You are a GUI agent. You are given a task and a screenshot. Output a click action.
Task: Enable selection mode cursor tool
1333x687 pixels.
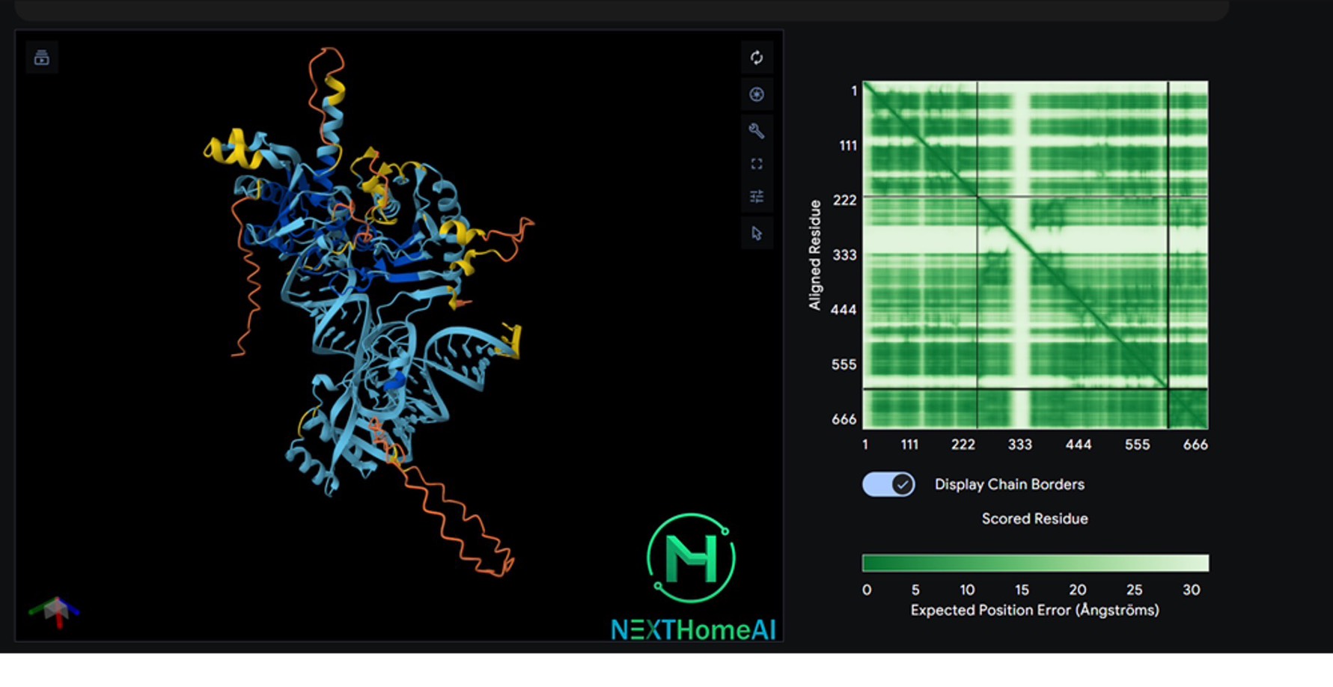(x=757, y=233)
